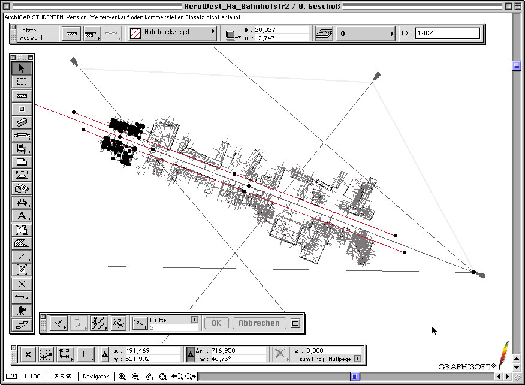Expand the Hälfte snap option arrow
525x385 pixels.
[194, 320]
